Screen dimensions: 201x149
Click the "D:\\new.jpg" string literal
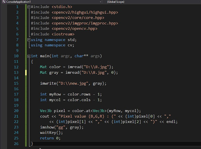(73, 84)
